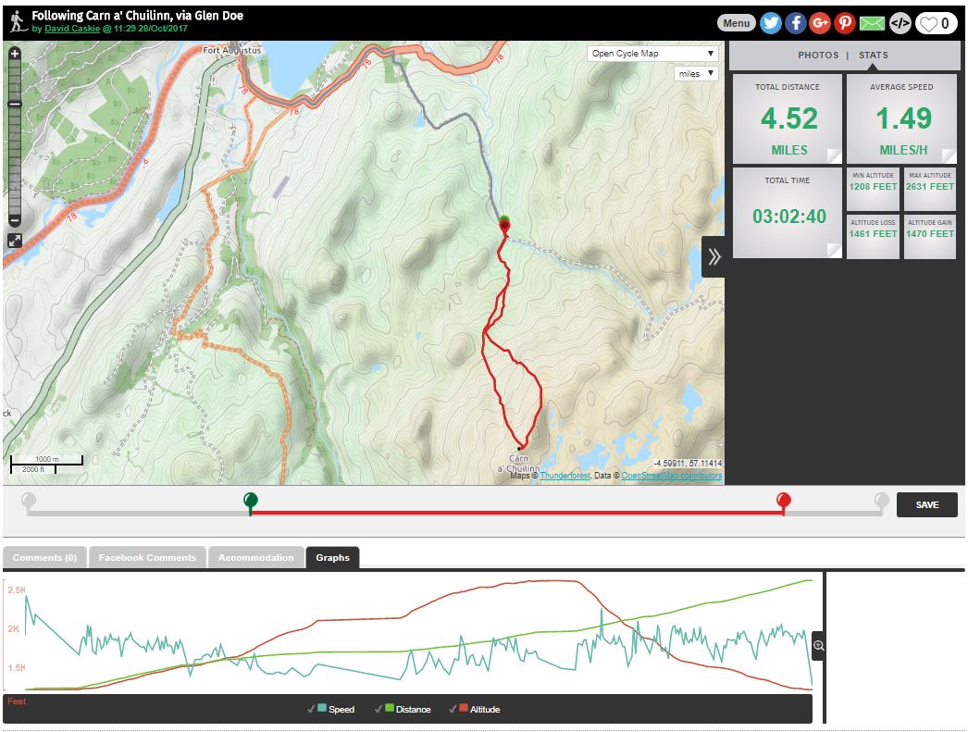Collapse the stats side panel
This screenshot has height=732, width=968.
coord(714,257)
